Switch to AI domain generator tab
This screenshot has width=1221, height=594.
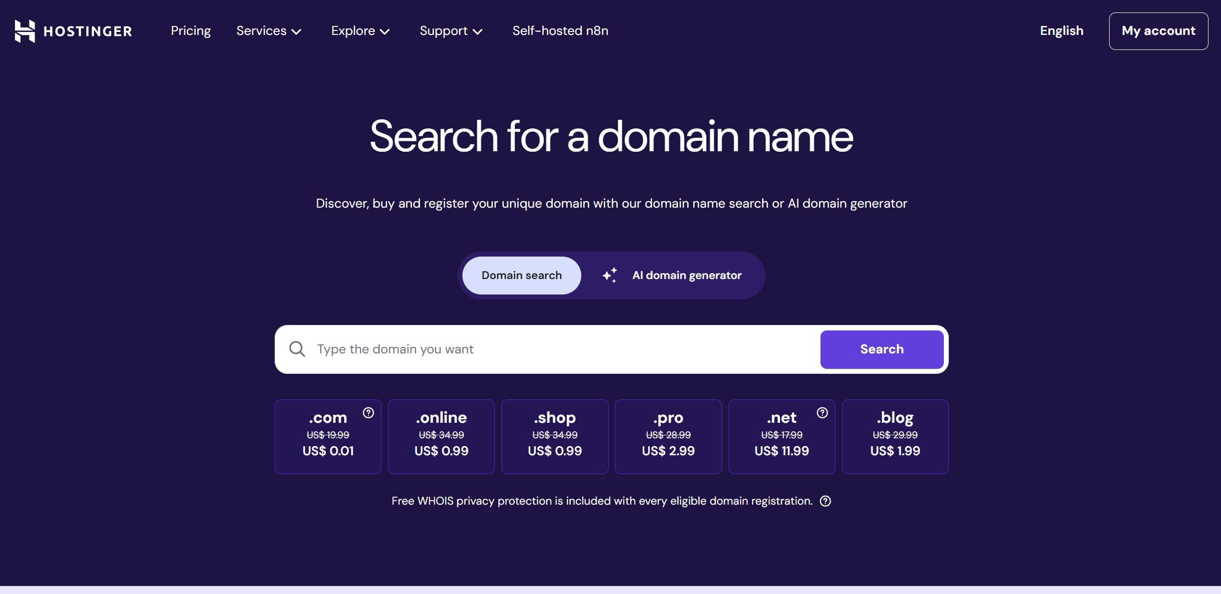(687, 276)
